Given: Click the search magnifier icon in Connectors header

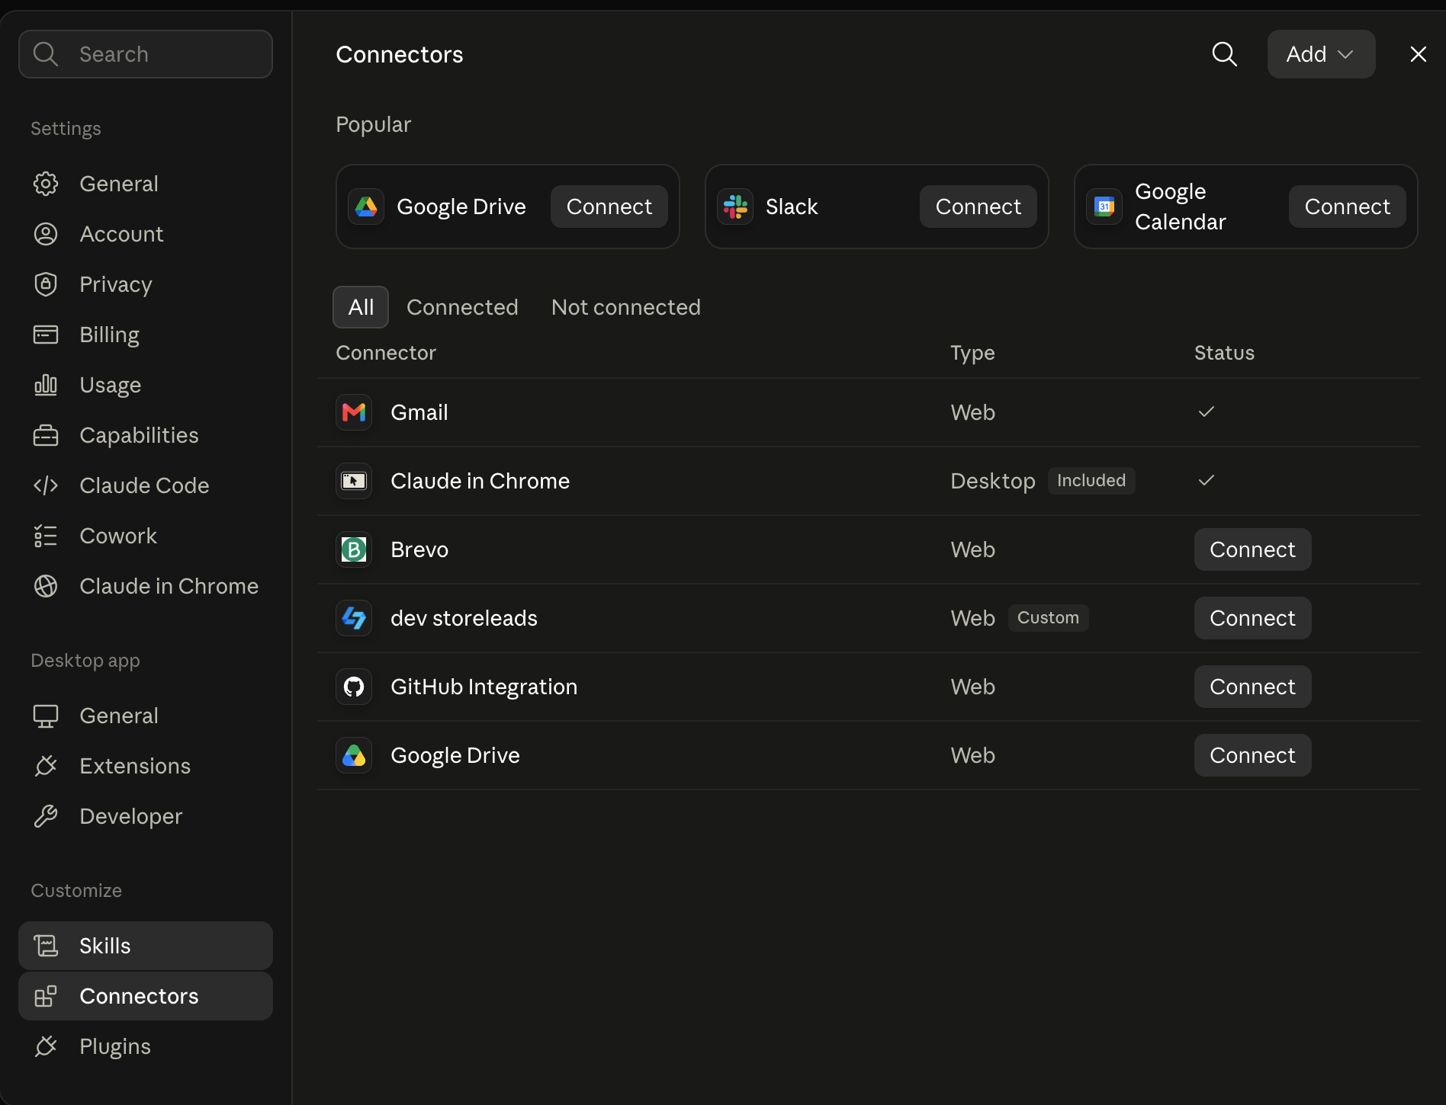Looking at the screenshot, I should coord(1224,54).
